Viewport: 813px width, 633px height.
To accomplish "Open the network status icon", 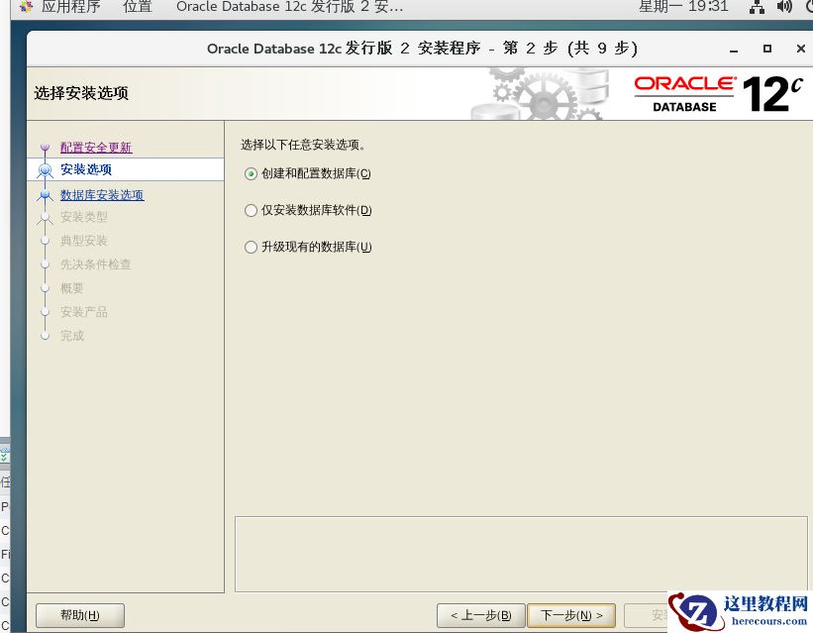I will tap(757, 7).
